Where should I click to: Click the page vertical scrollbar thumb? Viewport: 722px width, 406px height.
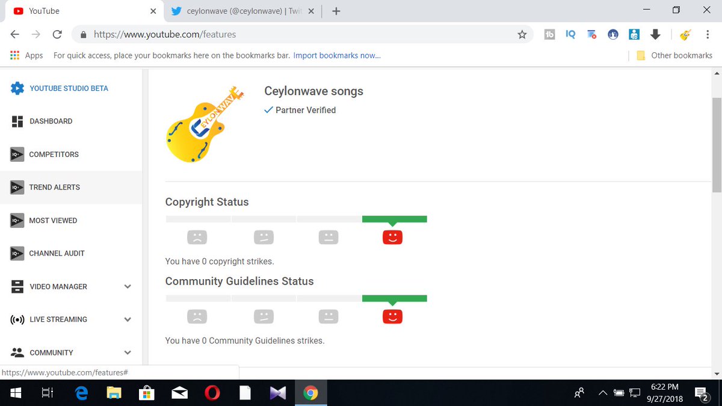click(x=717, y=144)
